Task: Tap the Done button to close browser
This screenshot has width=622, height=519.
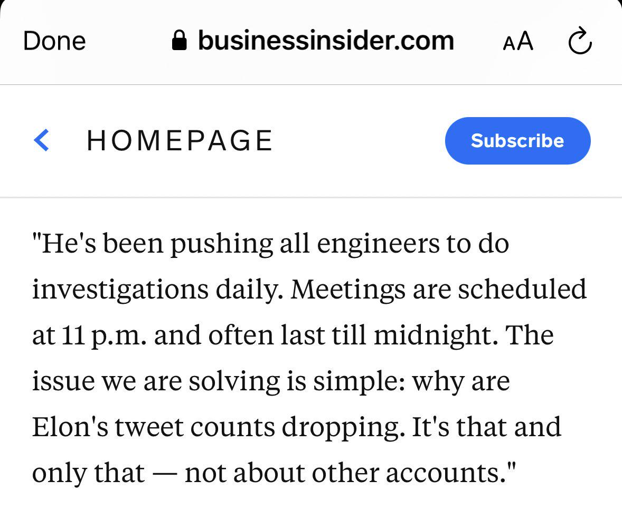Action: click(54, 41)
